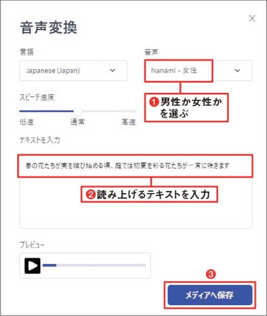Viewport: 267px width, 316px height.
Task: Click the red number 1 callout bubble
Action: (x=187, y=107)
